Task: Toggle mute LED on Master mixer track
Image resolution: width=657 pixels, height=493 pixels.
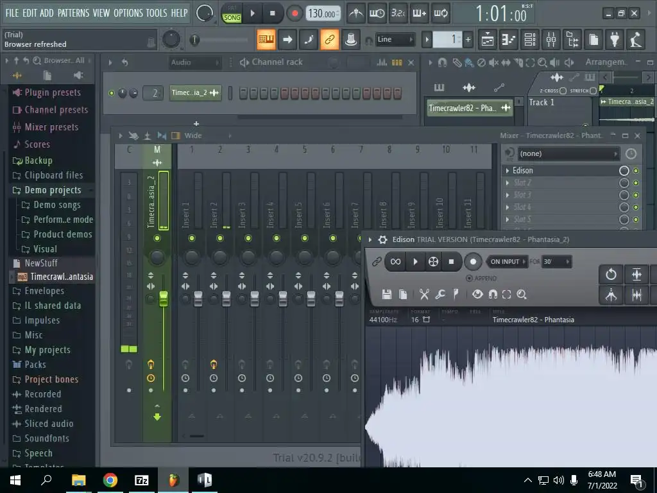Action: click(x=157, y=239)
